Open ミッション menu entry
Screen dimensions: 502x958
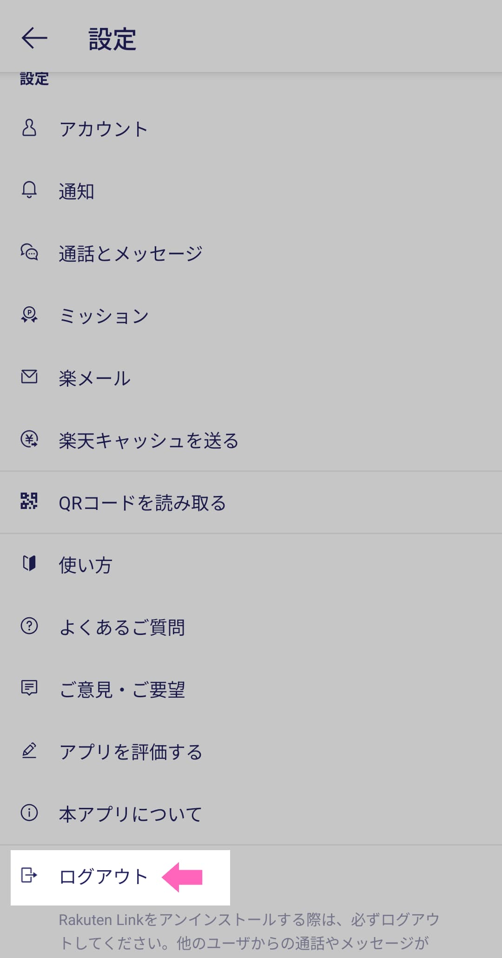[x=104, y=316]
